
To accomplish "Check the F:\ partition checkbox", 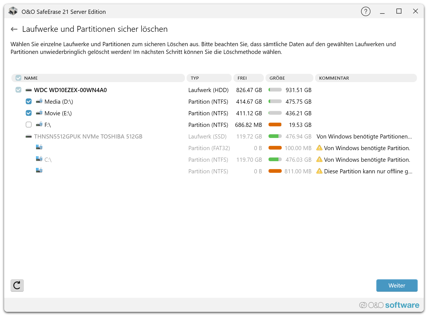I will coord(29,125).
